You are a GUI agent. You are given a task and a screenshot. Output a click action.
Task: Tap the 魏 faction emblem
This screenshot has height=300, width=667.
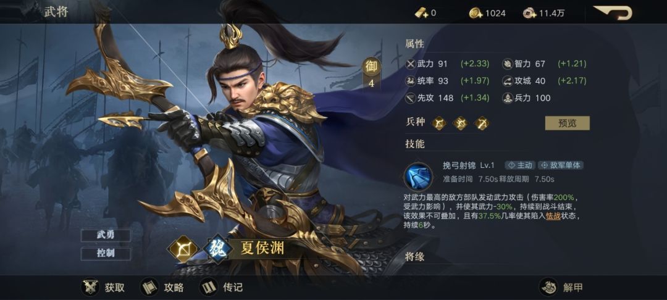pos(217,249)
